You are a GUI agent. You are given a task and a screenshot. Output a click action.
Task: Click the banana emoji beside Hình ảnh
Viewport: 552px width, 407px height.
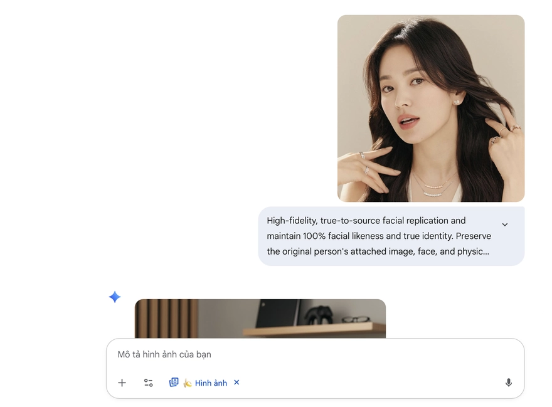pos(188,383)
